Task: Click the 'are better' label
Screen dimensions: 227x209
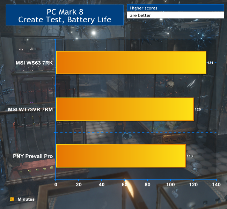Action: (140, 15)
